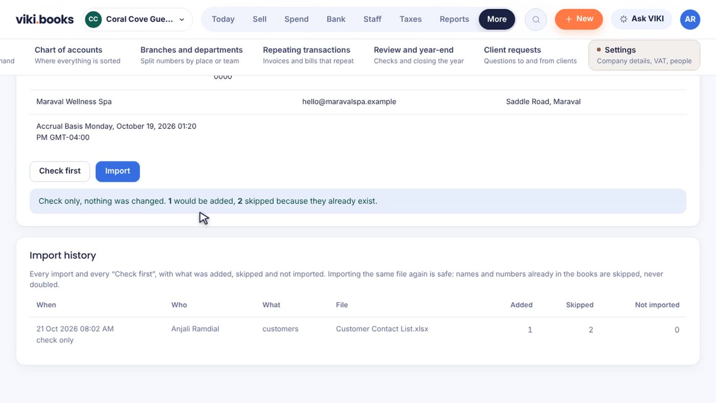Screen dimensions: 716x403
Task: Click Anjali Ramdial in import history
Action: tap(195, 329)
